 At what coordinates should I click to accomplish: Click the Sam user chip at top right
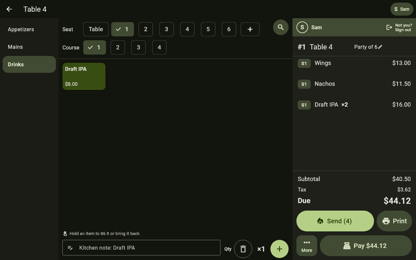pos(402,9)
